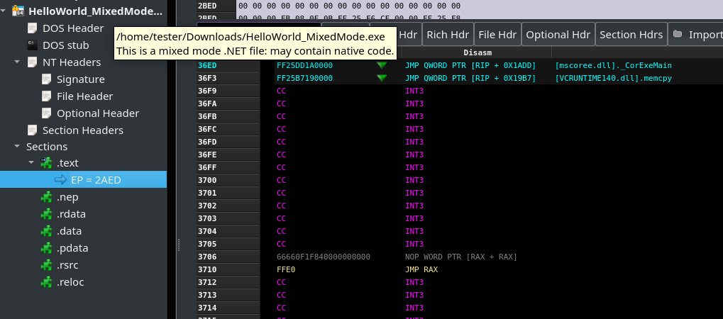
Task: Click the [VCRUNTIME140.dll].memcpy reference
Action: coord(613,79)
